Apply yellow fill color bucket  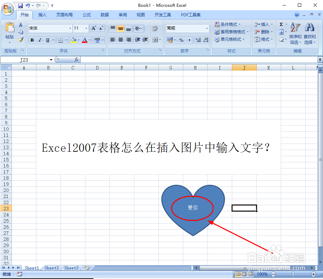click(x=73, y=40)
